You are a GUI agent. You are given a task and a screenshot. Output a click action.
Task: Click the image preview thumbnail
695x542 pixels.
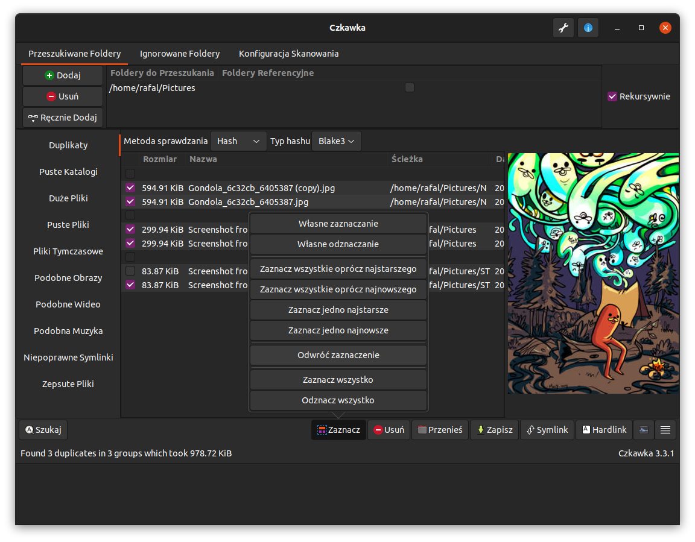(592, 273)
